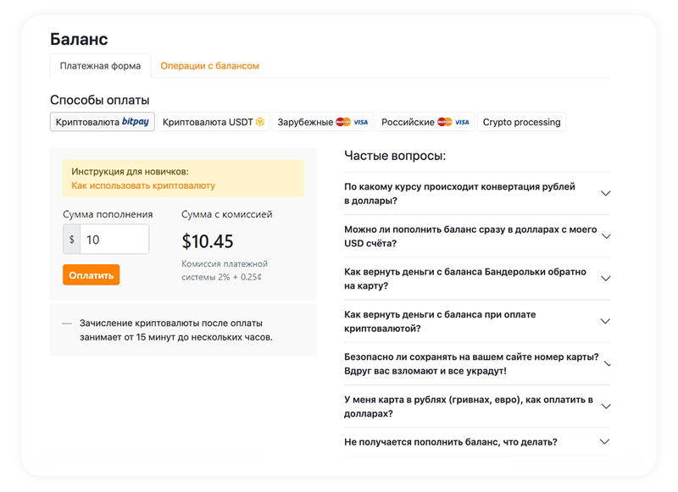The image size is (678, 492).
Task: Select the Криптовалюта bitpay payment method
Action: pos(103,122)
